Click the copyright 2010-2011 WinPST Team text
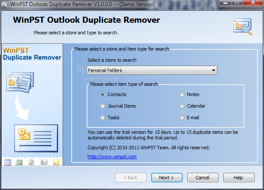Image resolution: width=264 pixels, height=190 pixels. 149,148
